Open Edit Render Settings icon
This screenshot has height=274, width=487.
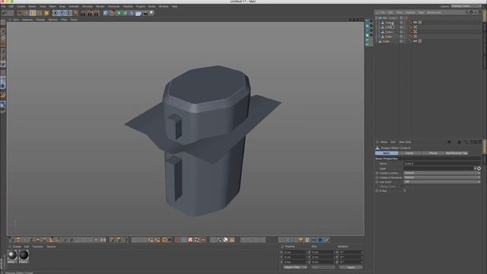point(97,14)
